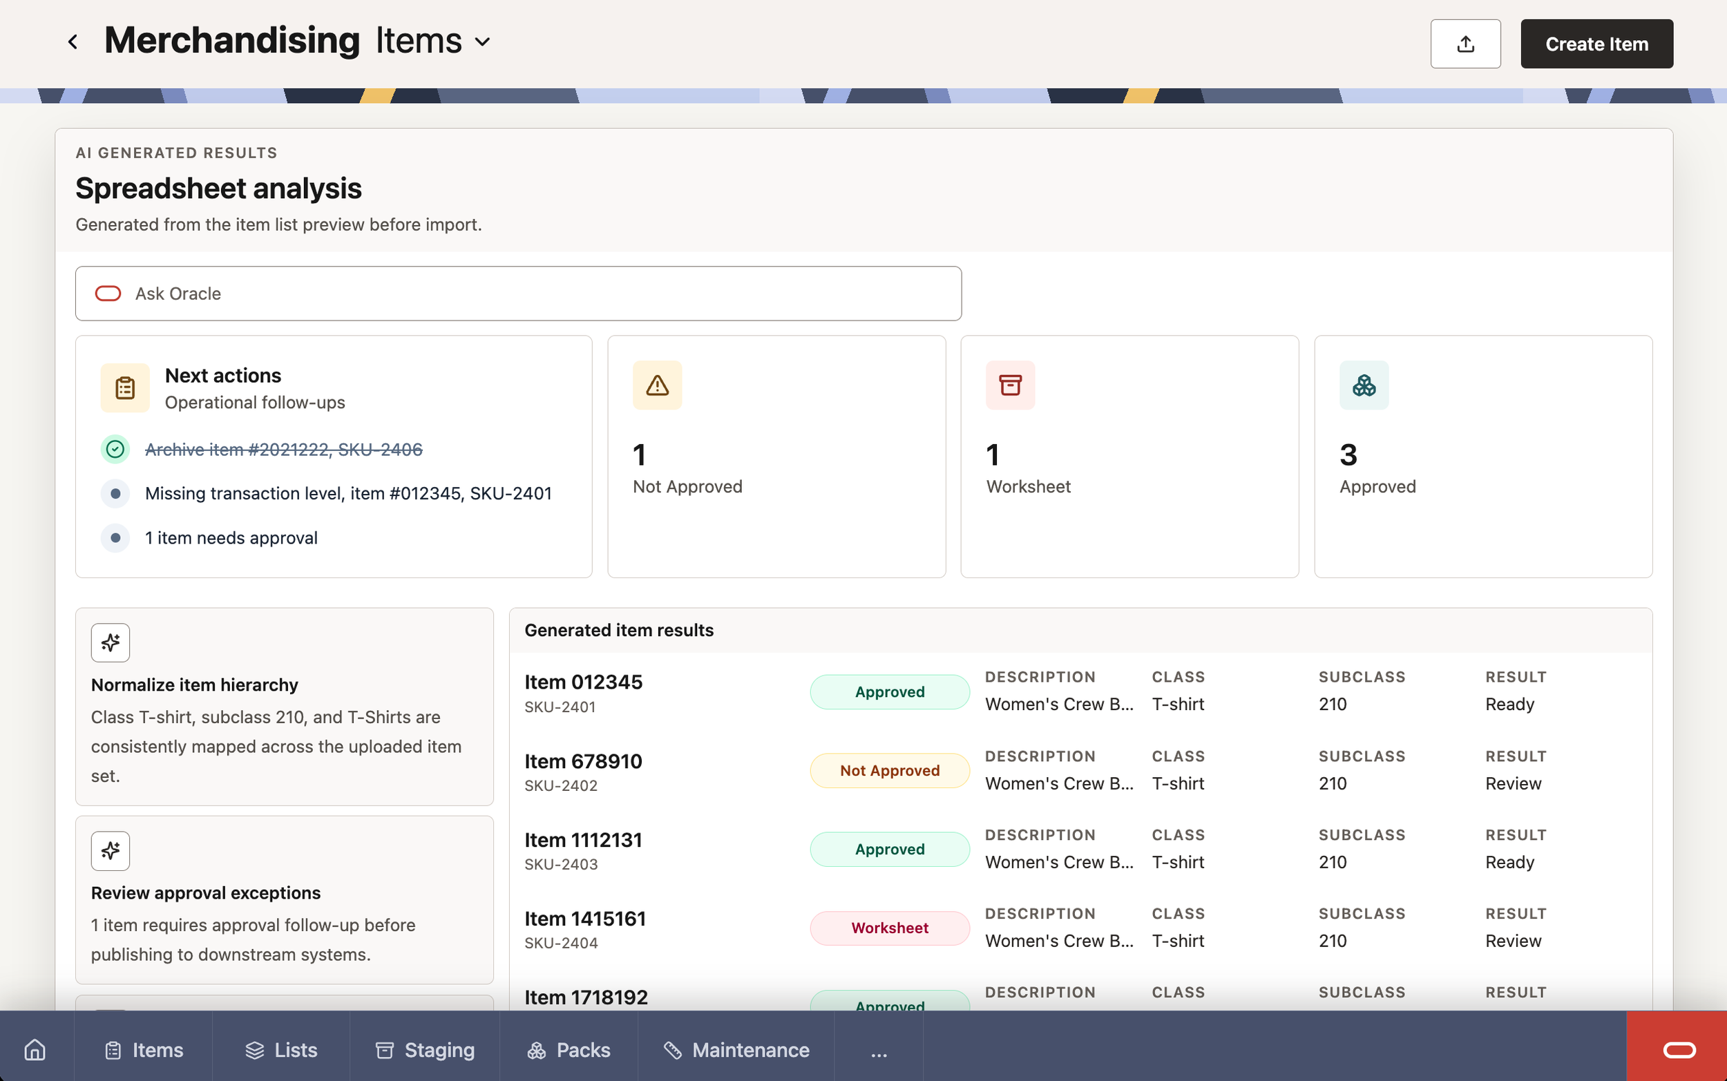Screen dimensions: 1727x1081
Task: Click the Not Approved badge for Item 678910
Action: tap(889, 770)
